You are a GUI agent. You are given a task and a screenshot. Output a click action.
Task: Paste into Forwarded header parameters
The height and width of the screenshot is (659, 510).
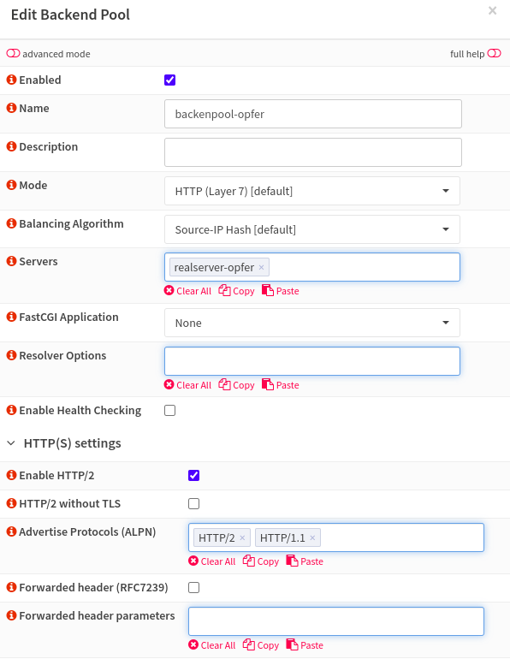pos(305,645)
